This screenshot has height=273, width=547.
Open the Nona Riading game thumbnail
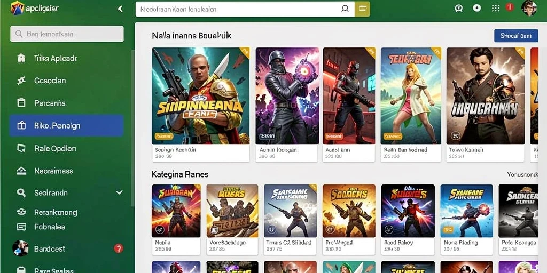[x=466, y=211]
